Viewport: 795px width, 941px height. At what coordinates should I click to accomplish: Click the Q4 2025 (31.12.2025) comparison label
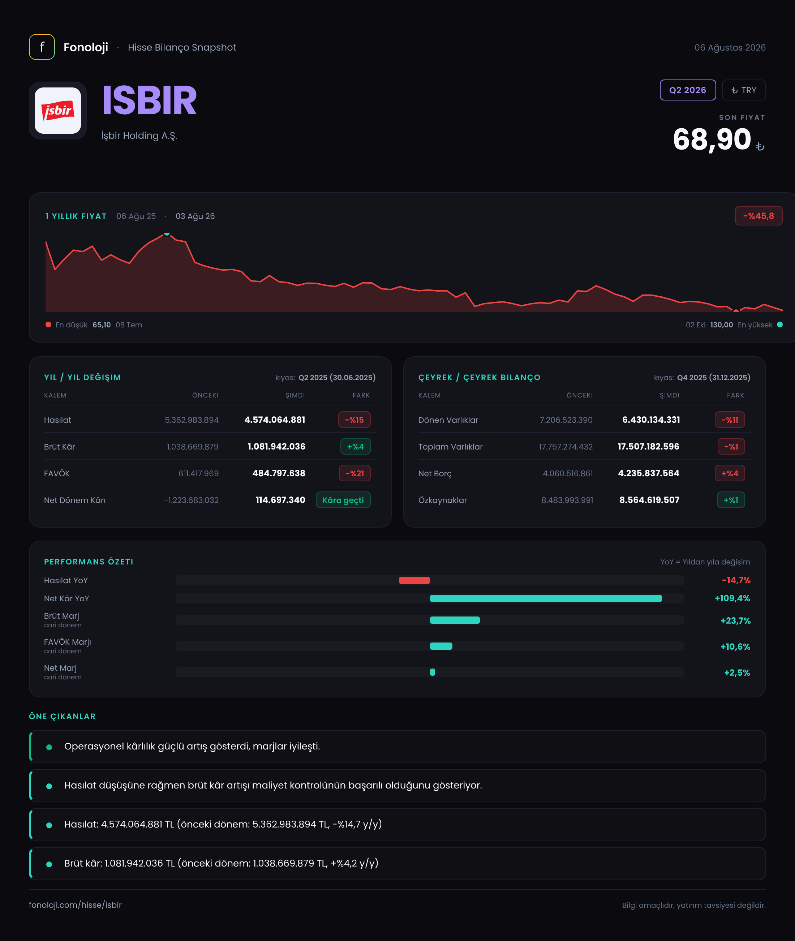point(713,377)
